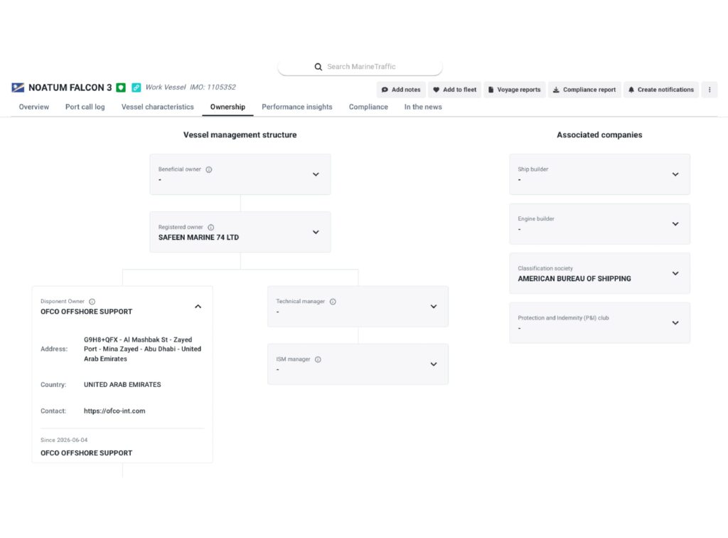Open the Compliance tab
728x538 pixels.
[368, 107]
